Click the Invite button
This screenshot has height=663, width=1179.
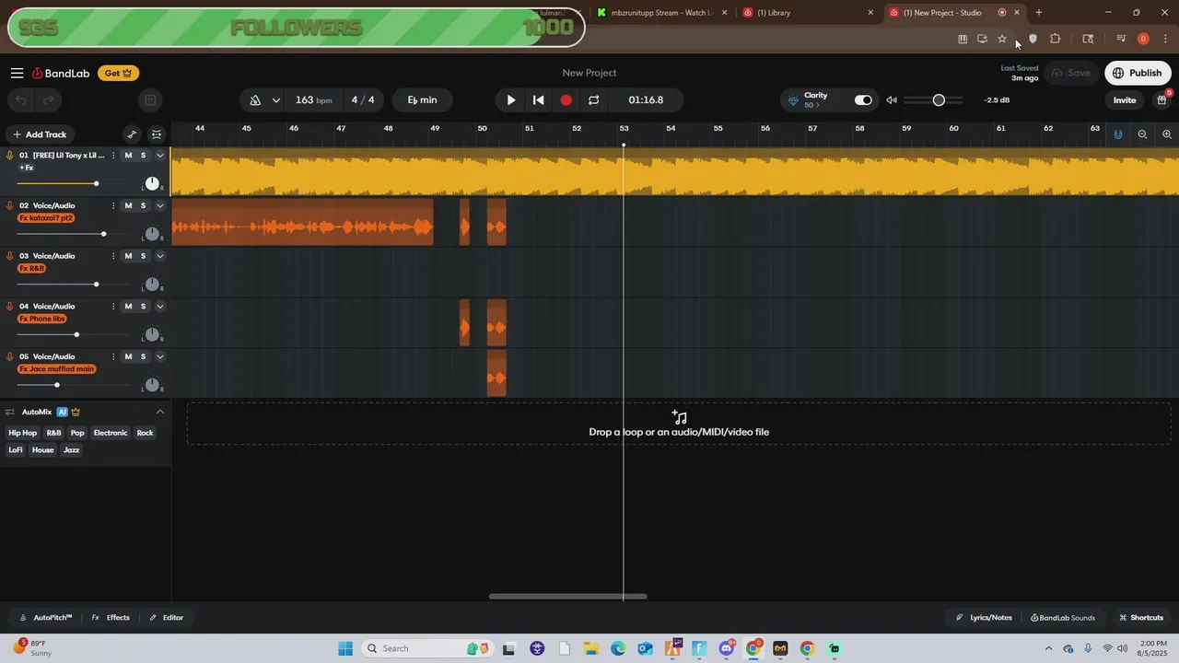click(1125, 100)
